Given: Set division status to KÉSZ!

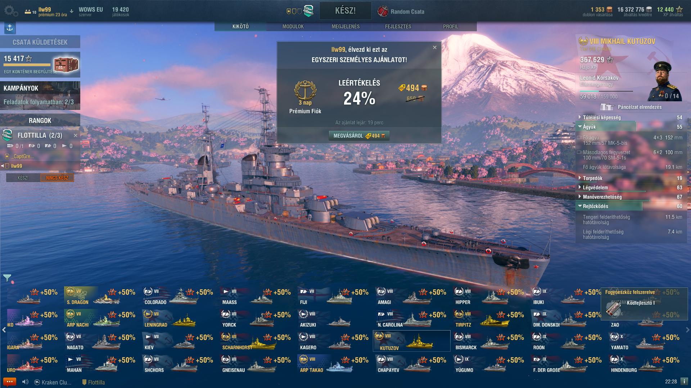Looking at the screenshot, I should (23, 178).
